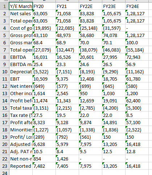Screen dimensions: 152x175
Task: Click the Adjusted label in row 20
Action: (x=21, y=144)
